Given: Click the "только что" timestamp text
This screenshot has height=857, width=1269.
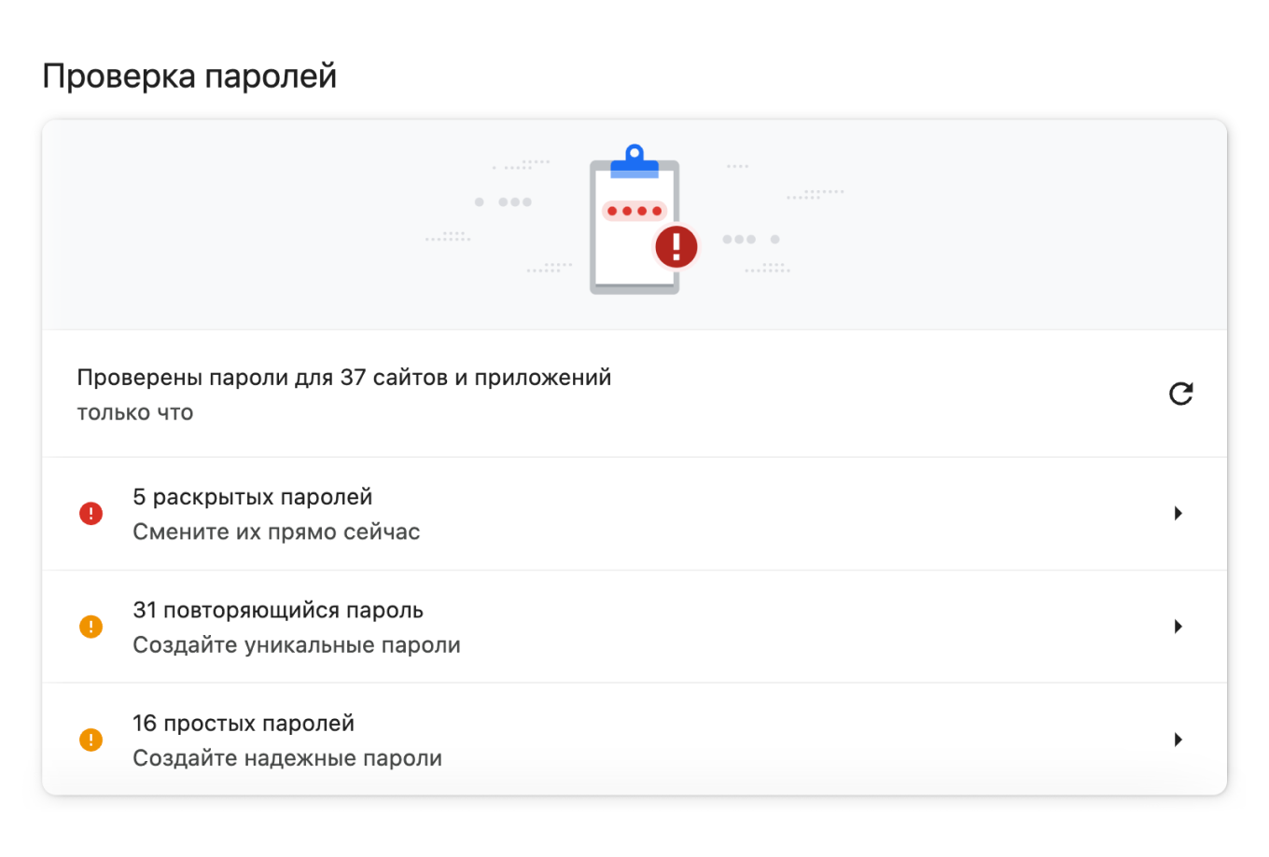Looking at the screenshot, I should pyautogui.click(x=134, y=412).
